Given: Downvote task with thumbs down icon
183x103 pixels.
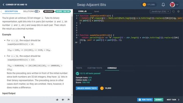Looking at the screenshot, I should (x=63, y=100).
